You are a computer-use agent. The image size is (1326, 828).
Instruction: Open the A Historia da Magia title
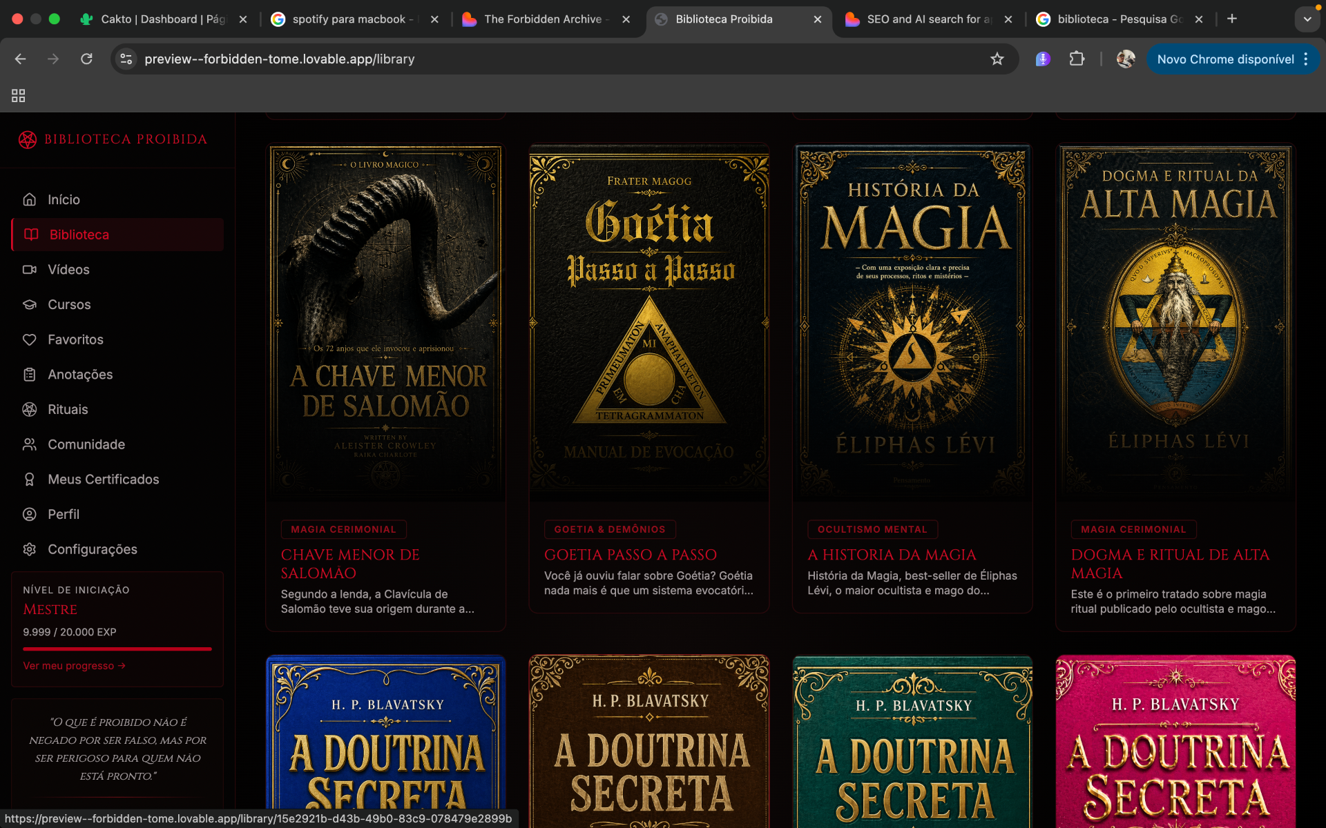[892, 555]
